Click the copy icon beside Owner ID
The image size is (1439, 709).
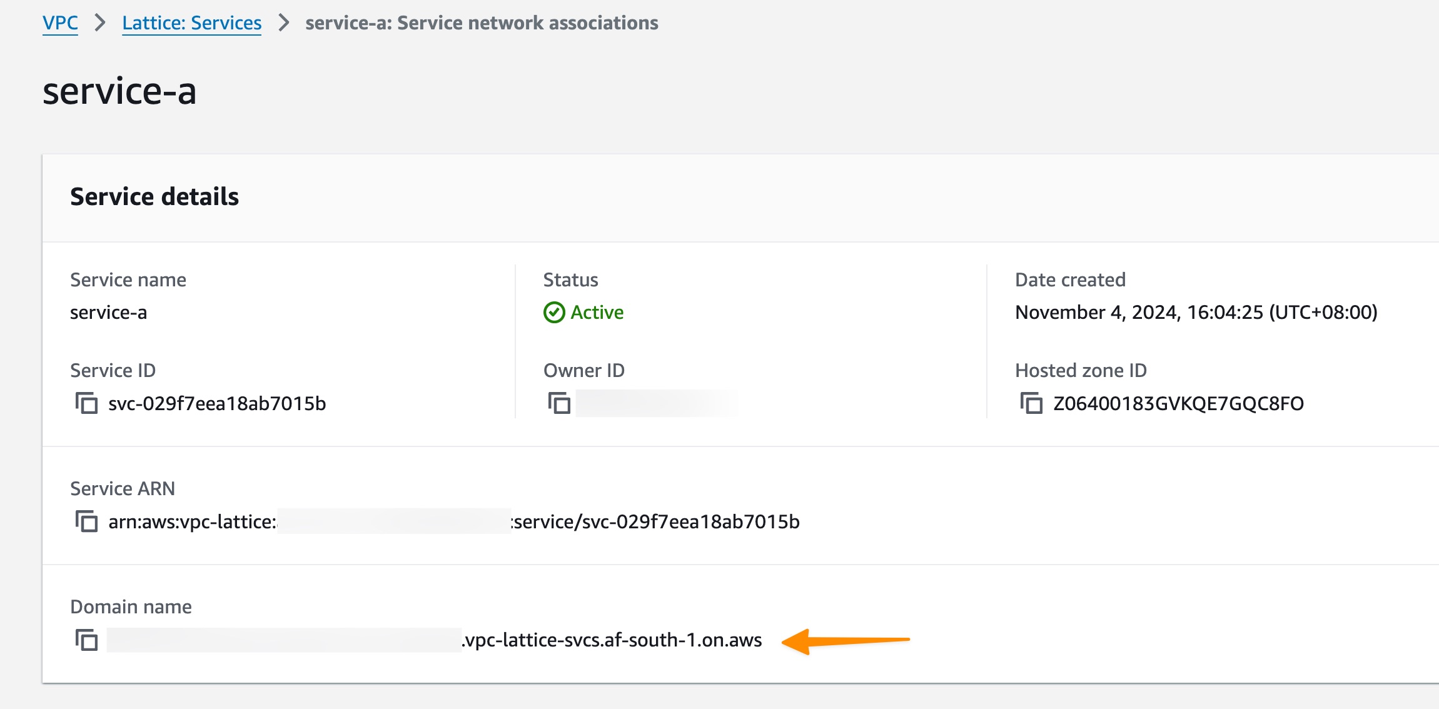560,403
